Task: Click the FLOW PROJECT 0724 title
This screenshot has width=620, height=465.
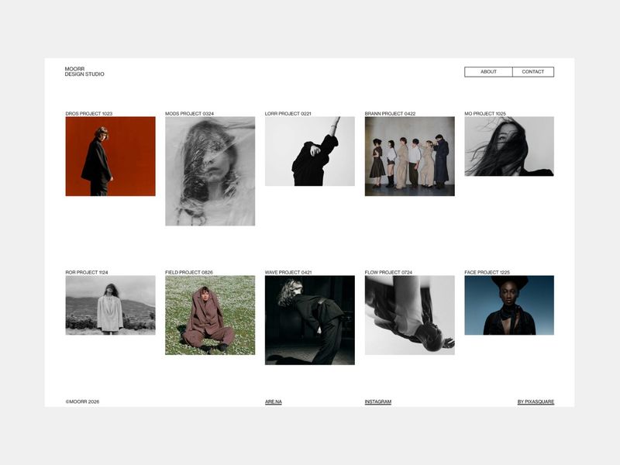Action: (x=388, y=273)
